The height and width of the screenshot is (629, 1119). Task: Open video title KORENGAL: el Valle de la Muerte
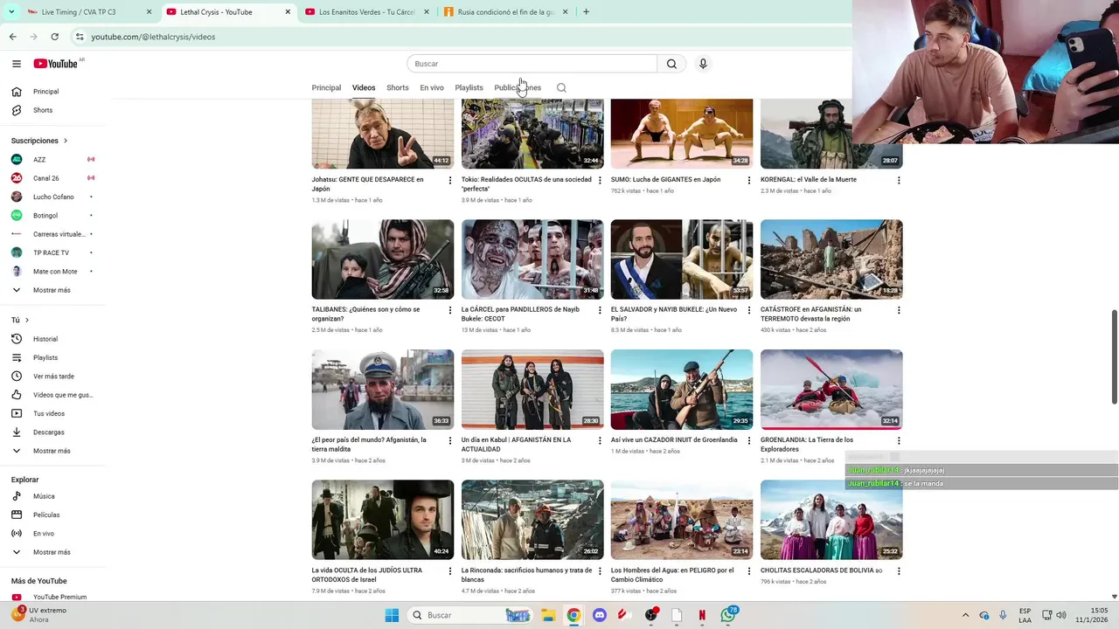pyautogui.click(x=809, y=180)
